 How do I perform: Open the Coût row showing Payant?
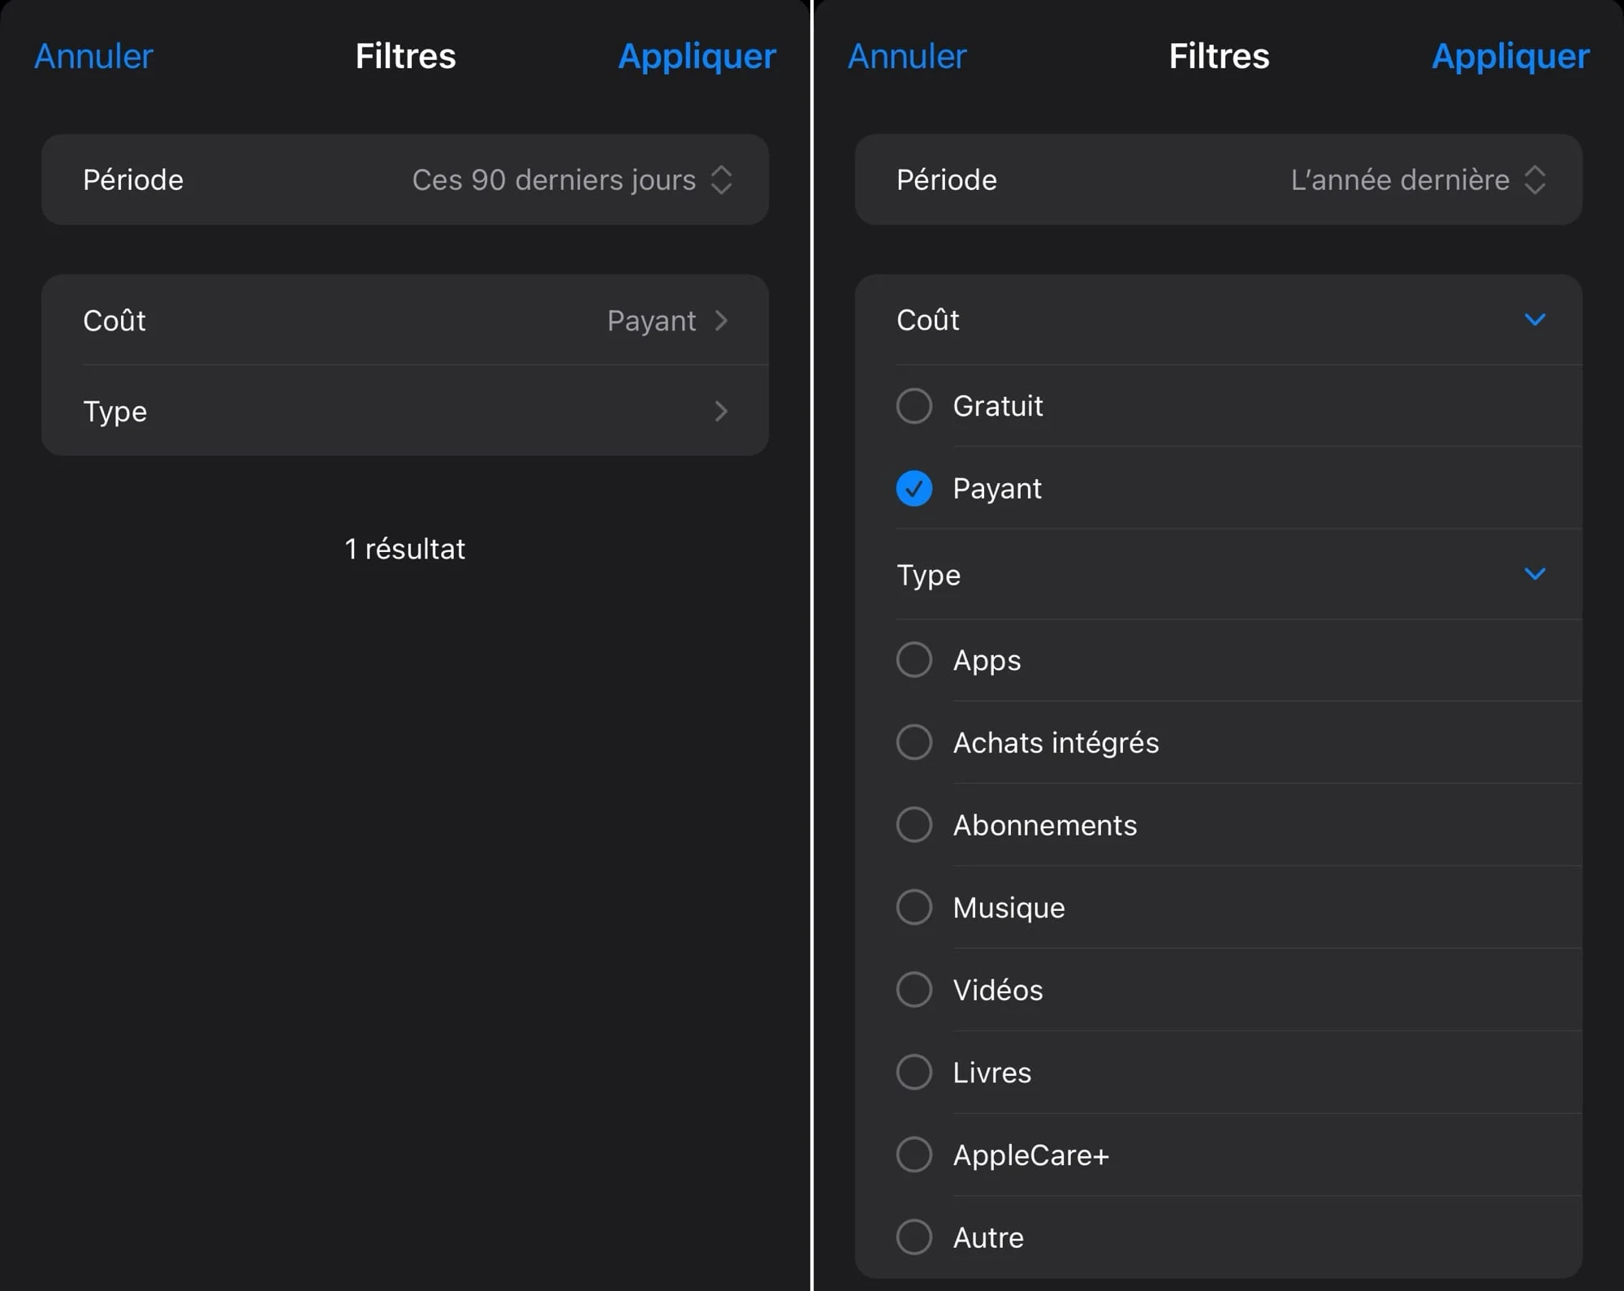tap(405, 320)
